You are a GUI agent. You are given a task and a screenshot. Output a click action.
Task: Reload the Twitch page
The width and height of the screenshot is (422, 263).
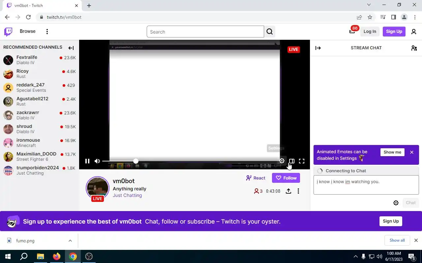(28, 17)
